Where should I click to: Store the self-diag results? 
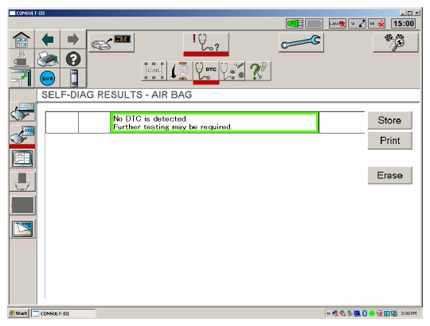[389, 120]
